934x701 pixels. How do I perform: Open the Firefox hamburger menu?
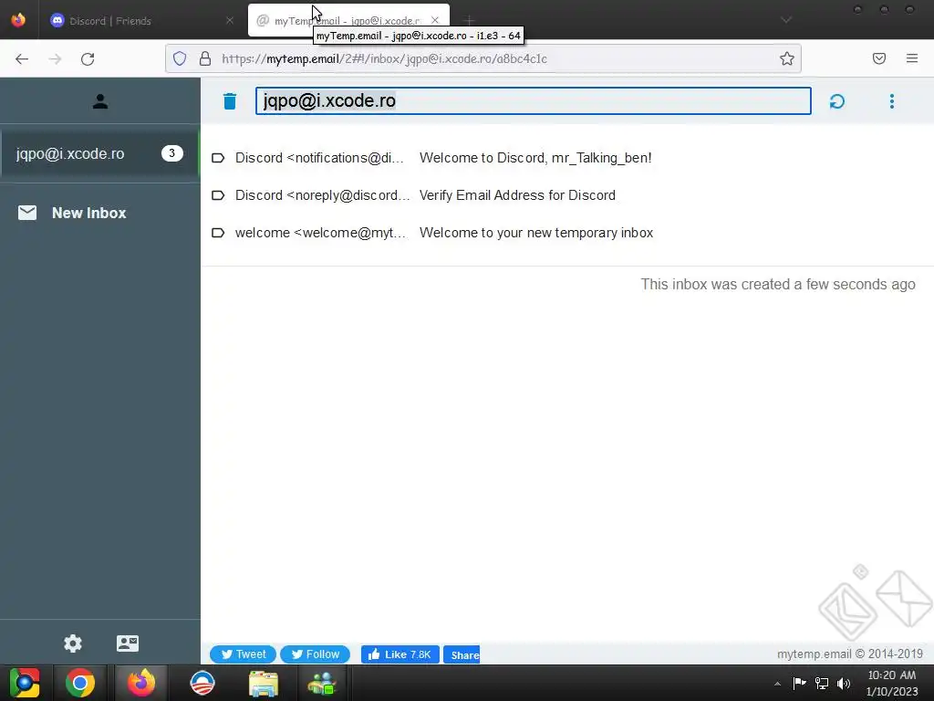(x=912, y=58)
